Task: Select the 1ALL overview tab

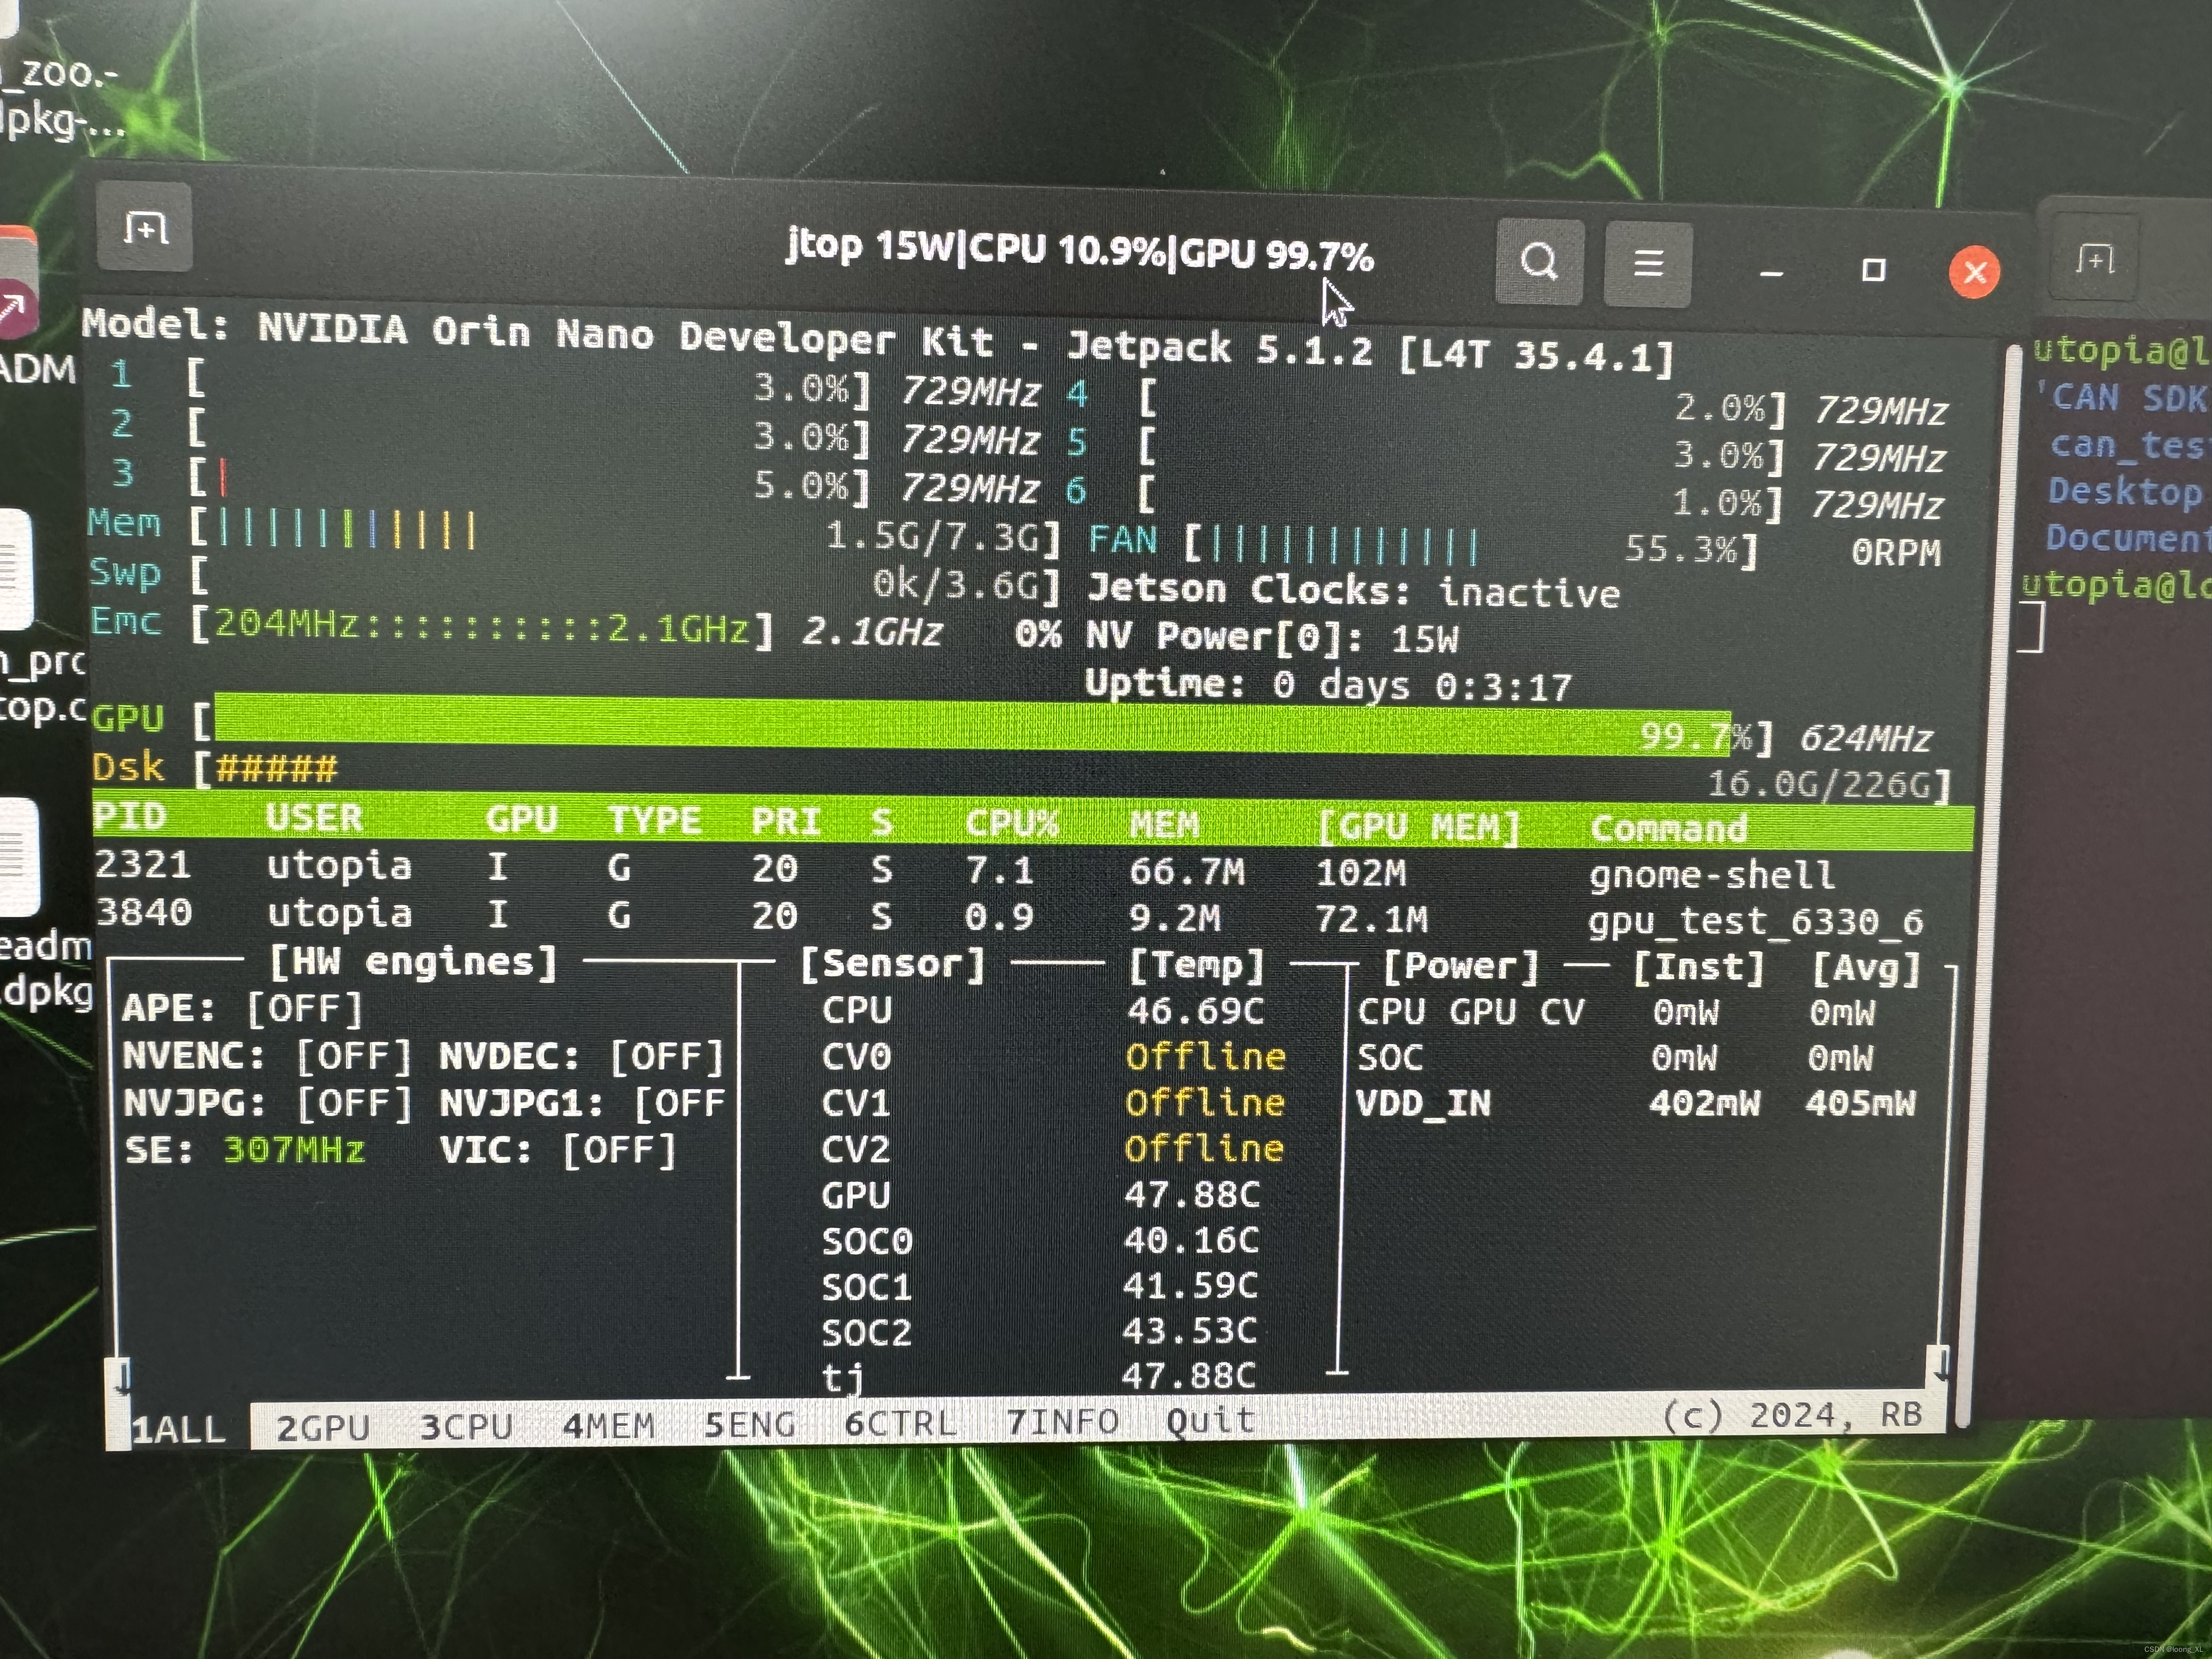Action: point(179,1429)
